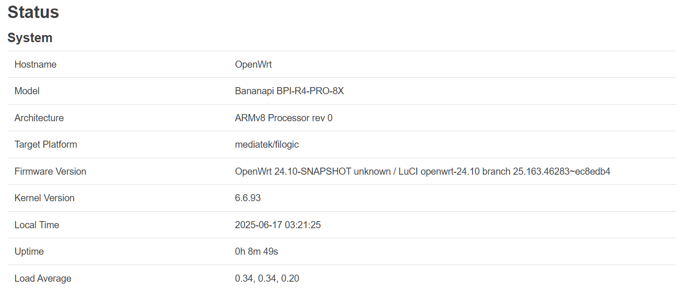Click the Bananapi BPI-R4-PRO-8X model value
683x294 pixels.
[x=289, y=91]
